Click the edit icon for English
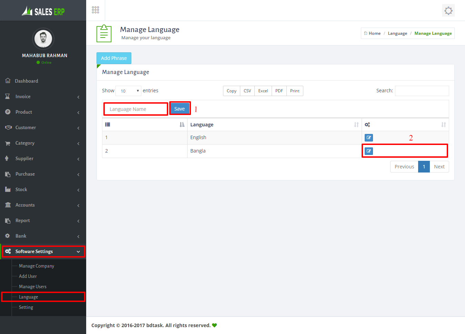Screen dimensions: 465x334 tap(368, 138)
